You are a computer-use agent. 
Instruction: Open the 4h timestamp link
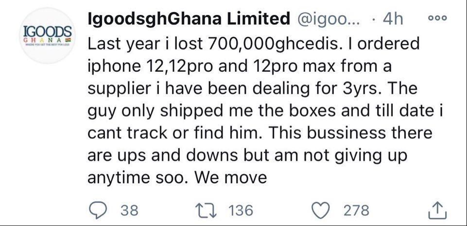[x=393, y=19]
